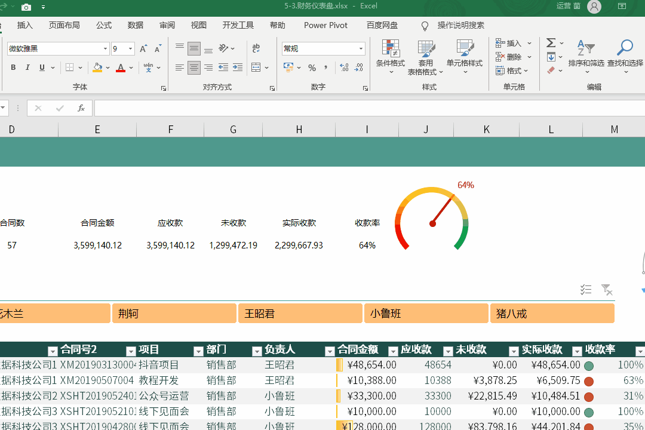
Task: Open the 部门 column filter dropdown
Action: [x=257, y=351]
